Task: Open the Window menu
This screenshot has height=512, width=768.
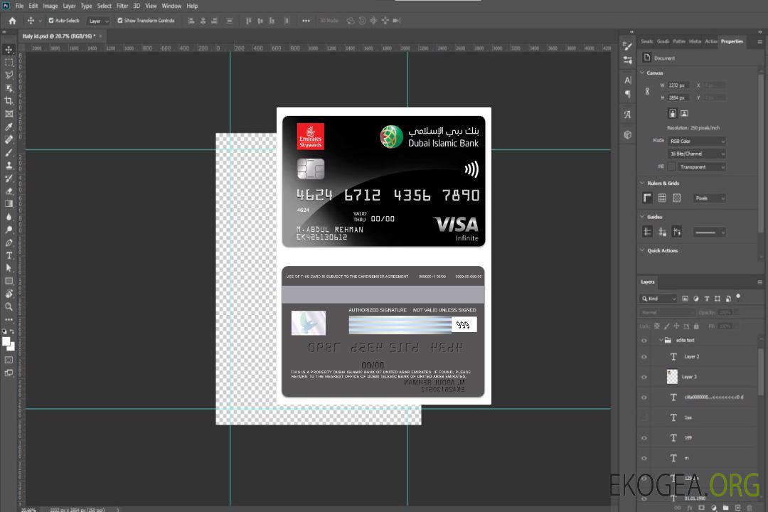Action: 171,6
